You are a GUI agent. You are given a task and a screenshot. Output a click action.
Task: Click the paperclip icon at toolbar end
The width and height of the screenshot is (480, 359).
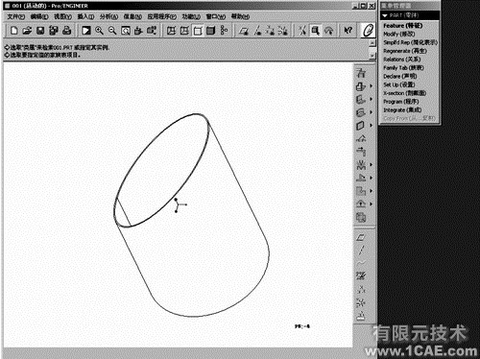click(368, 31)
